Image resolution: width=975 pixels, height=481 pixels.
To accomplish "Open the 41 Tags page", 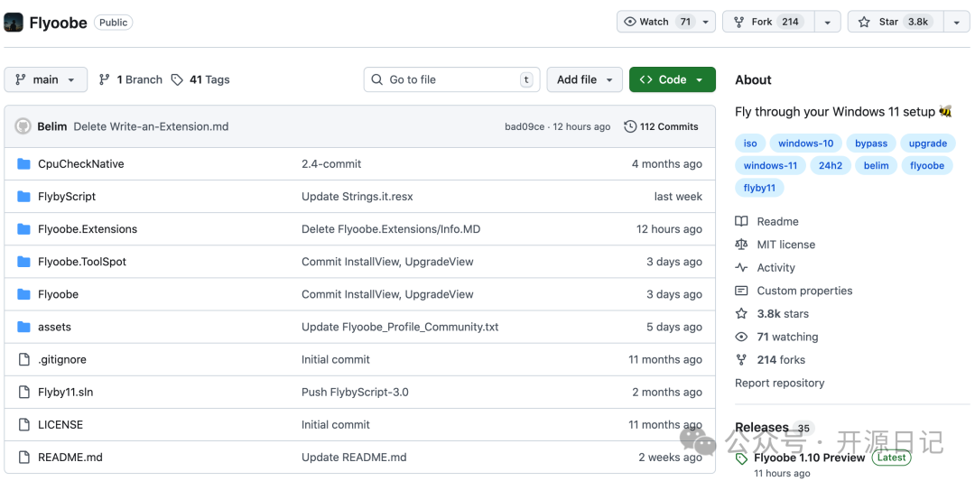I will coord(200,79).
